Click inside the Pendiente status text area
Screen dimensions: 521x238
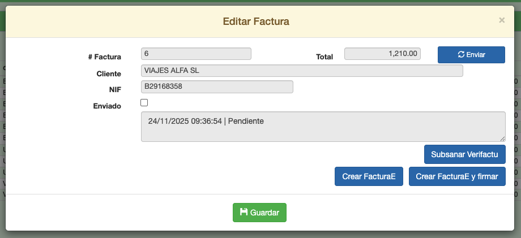pyautogui.click(x=322, y=127)
